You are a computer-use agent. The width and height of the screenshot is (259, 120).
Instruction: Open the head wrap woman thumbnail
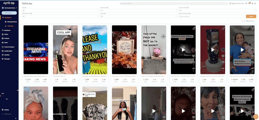[36, 103]
